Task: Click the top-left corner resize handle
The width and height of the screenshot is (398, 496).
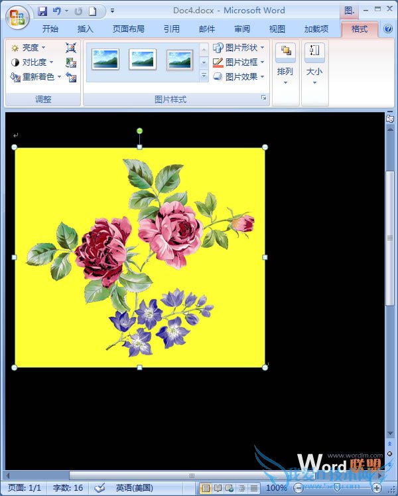Action: [x=14, y=147]
